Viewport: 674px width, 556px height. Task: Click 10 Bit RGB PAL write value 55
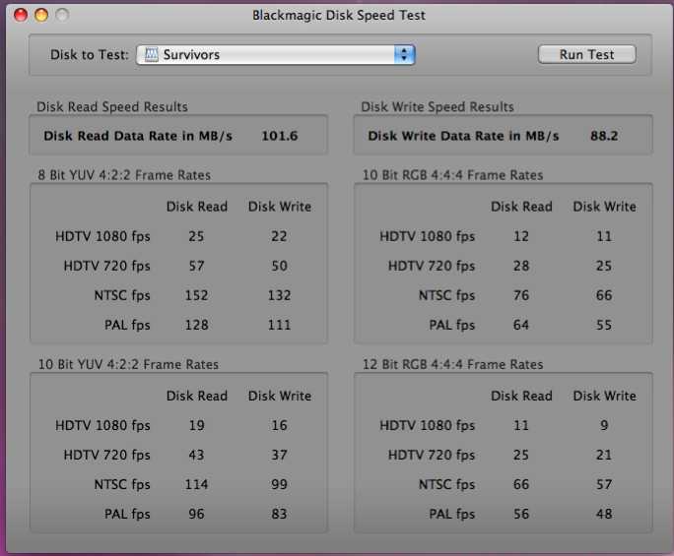604,325
